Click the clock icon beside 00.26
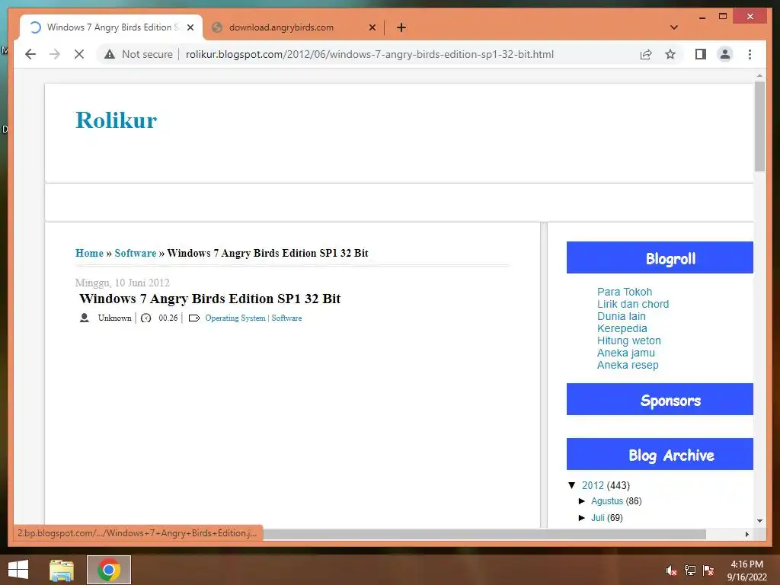Image resolution: width=780 pixels, height=585 pixels. 145,318
